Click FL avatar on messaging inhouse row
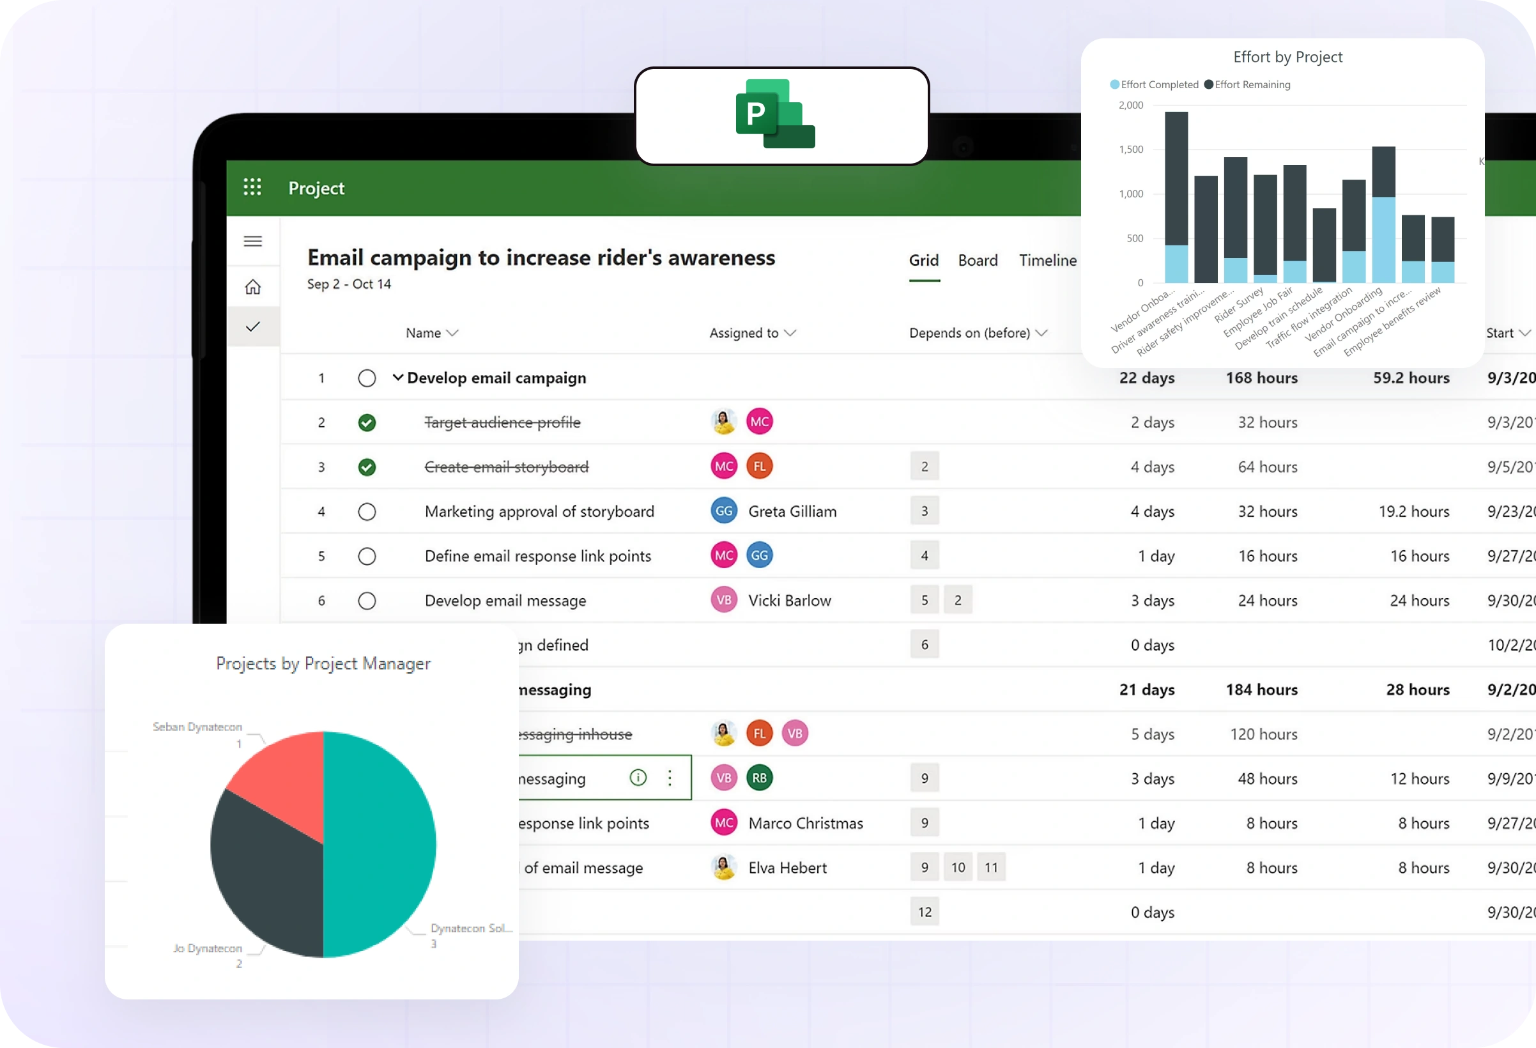Screen dimensions: 1536x1048 (x=760, y=733)
